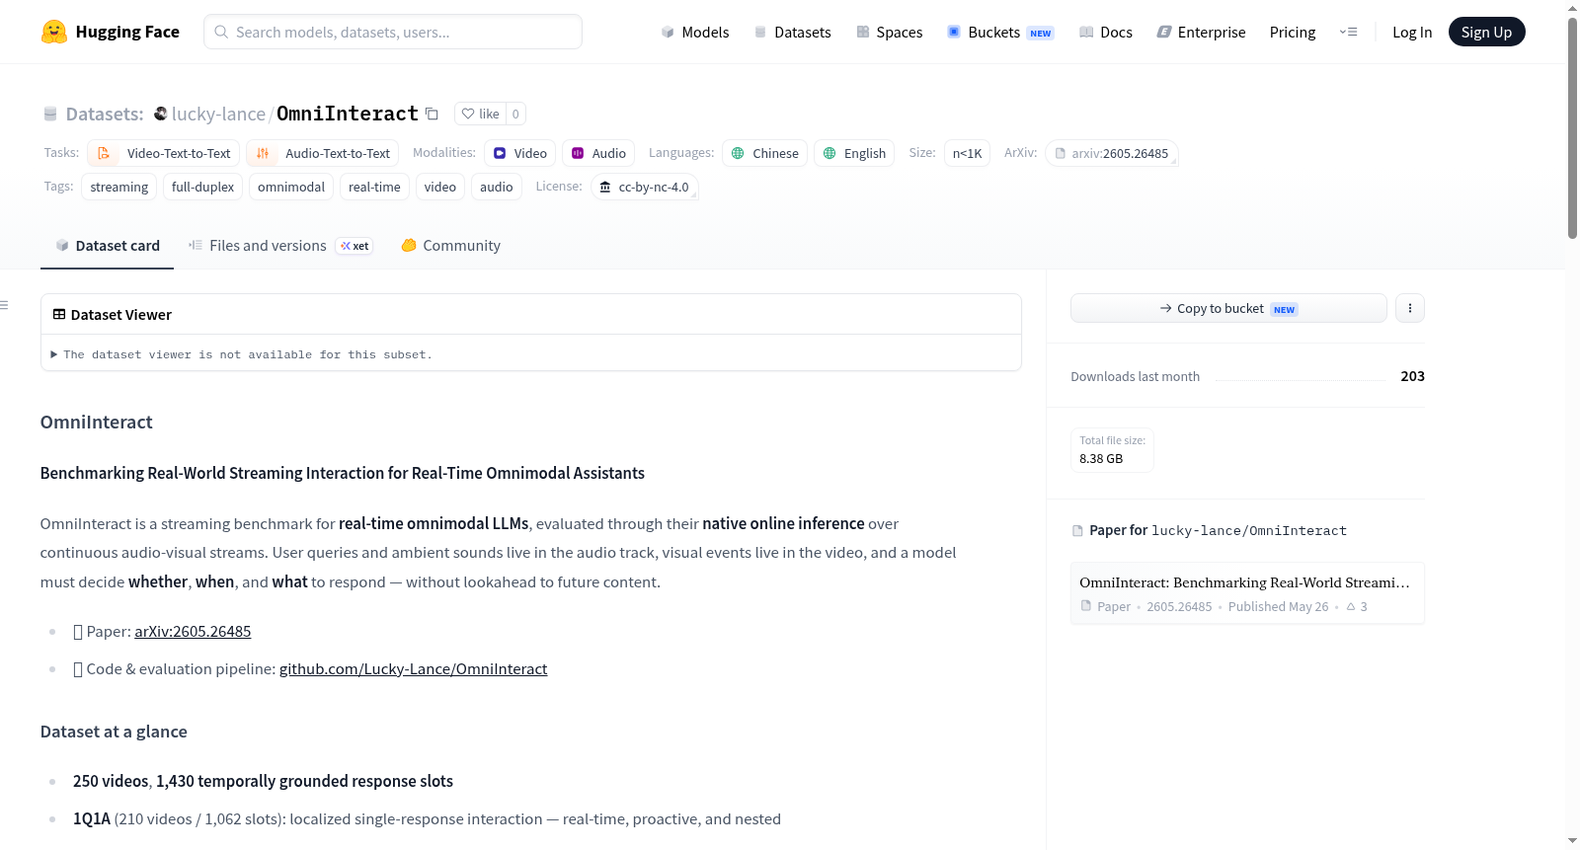Open Enterprise in the top navigation

(x=1201, y=32)
